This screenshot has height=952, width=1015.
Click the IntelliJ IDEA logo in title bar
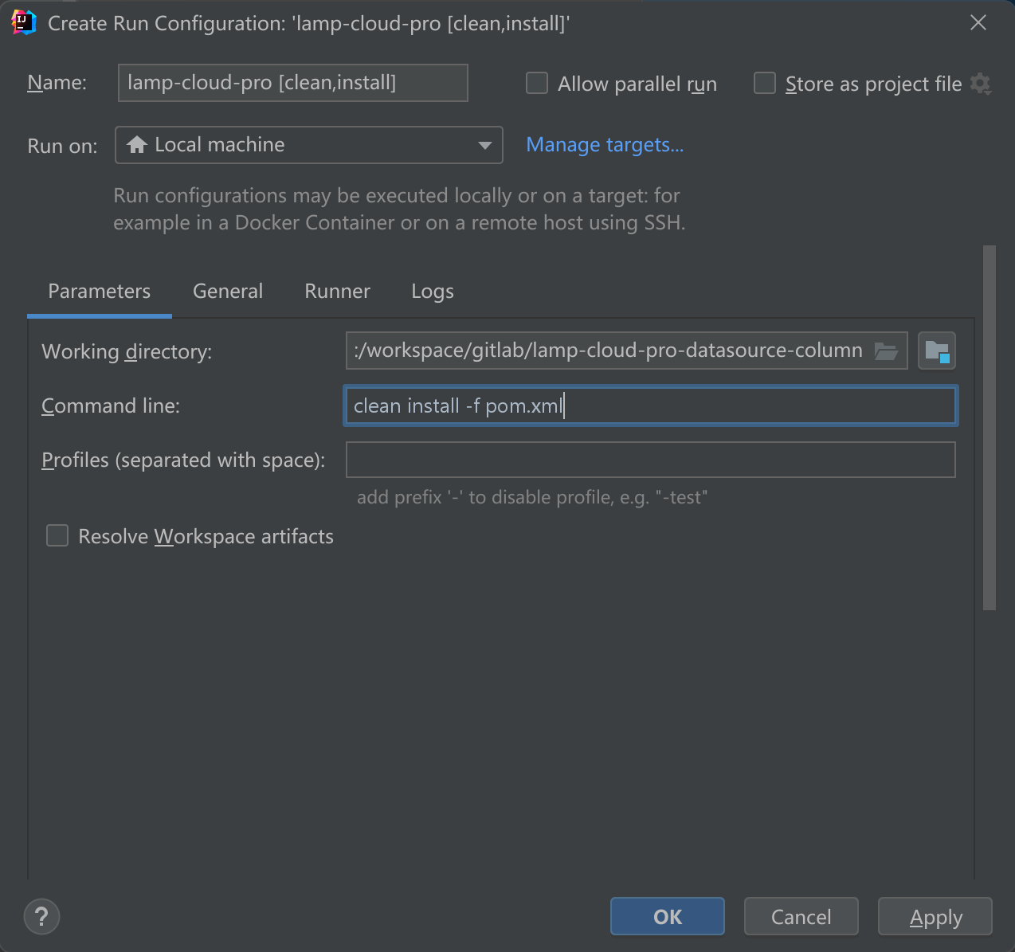pos(24,23)
